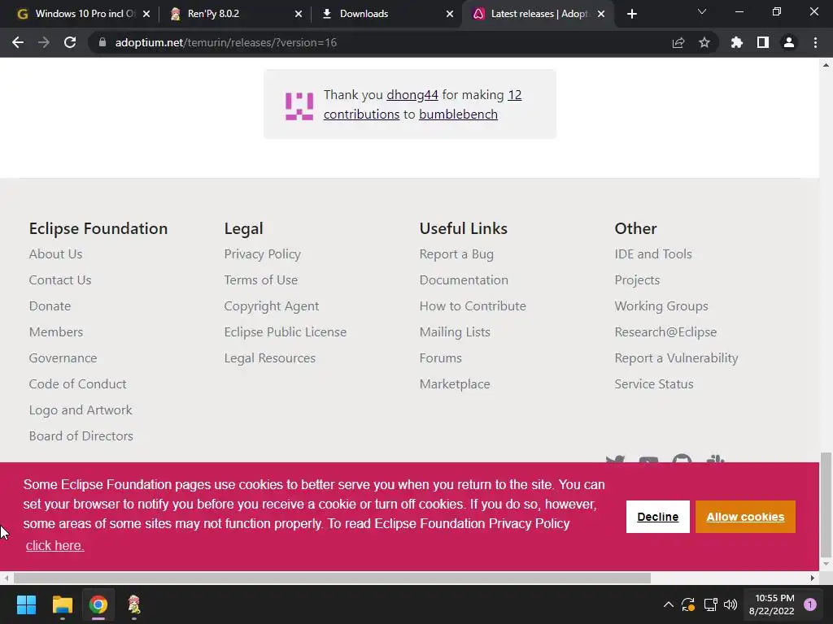Reload the page with the refresh icon

[70, 42]
